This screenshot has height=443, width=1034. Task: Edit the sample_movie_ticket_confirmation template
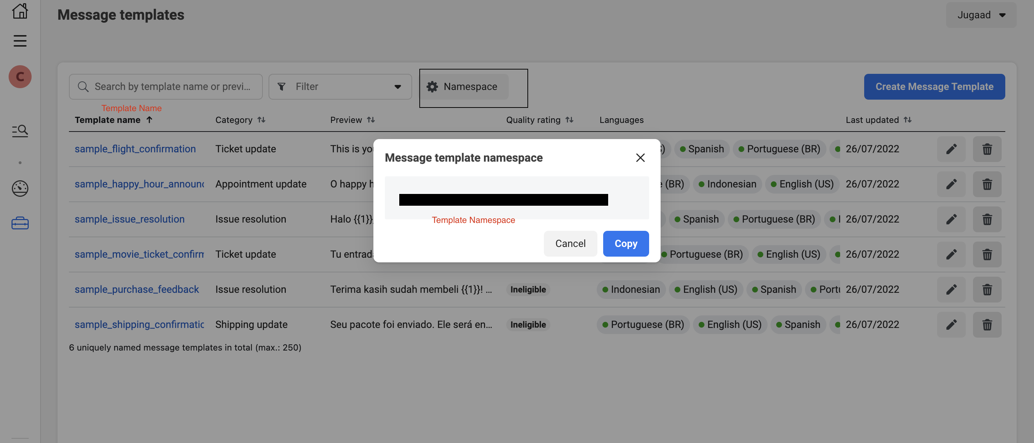[x=951, y=254]
